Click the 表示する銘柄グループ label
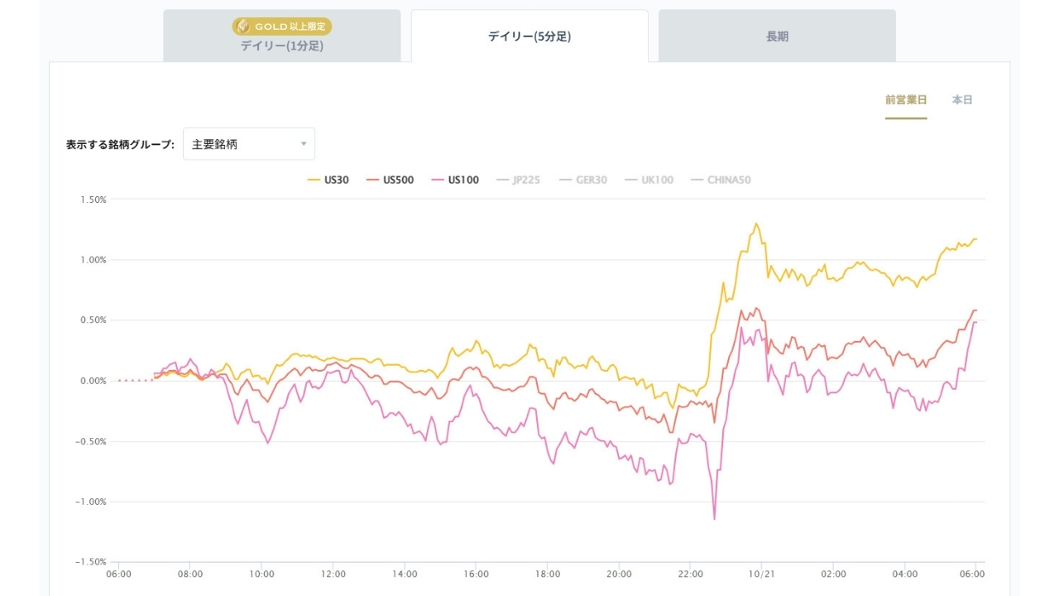Screen dimensions: 1059x596 (121, 144)
